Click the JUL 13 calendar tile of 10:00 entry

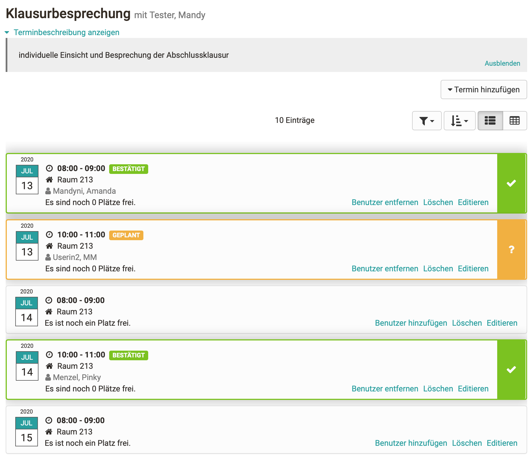point(27,246)
